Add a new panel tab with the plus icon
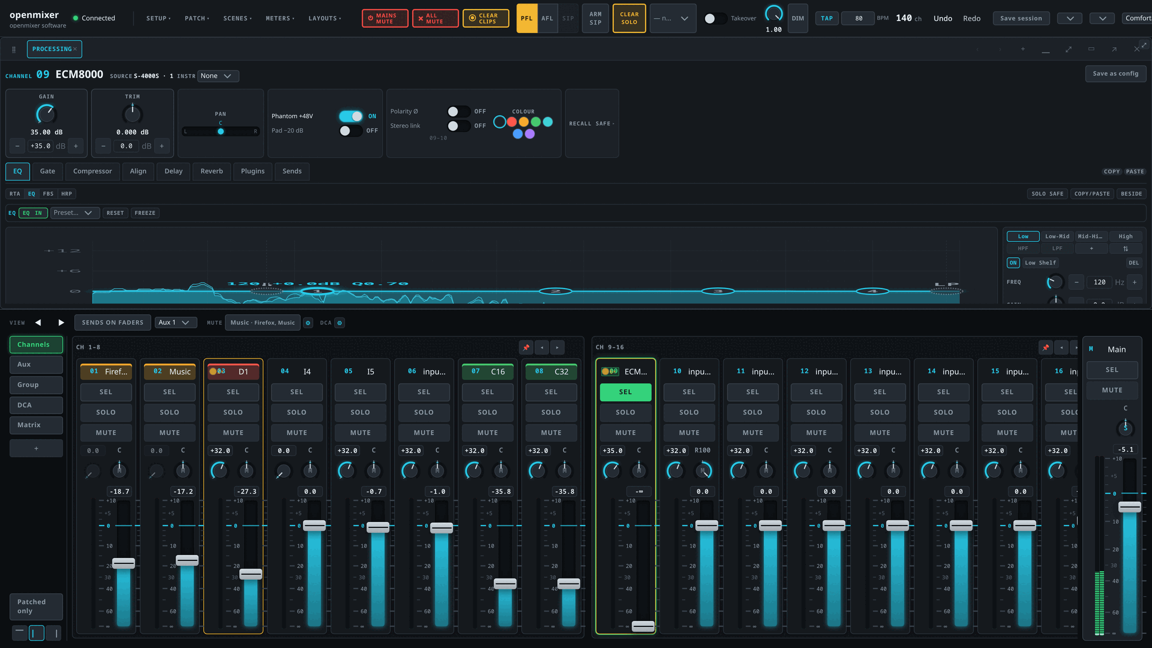 [x=1023, y=49]
